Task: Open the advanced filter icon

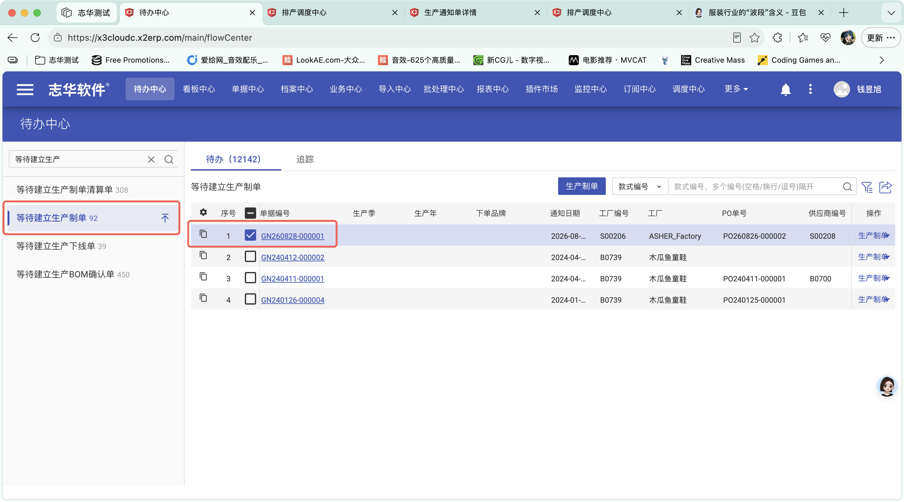Action: [867, 187]
